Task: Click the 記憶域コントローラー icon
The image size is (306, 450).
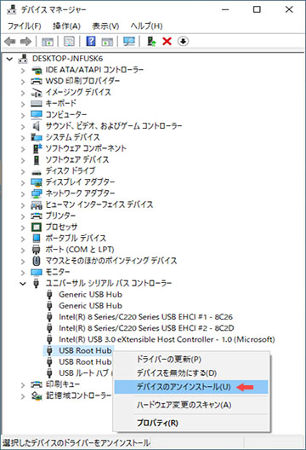Action: click(37, 396)
